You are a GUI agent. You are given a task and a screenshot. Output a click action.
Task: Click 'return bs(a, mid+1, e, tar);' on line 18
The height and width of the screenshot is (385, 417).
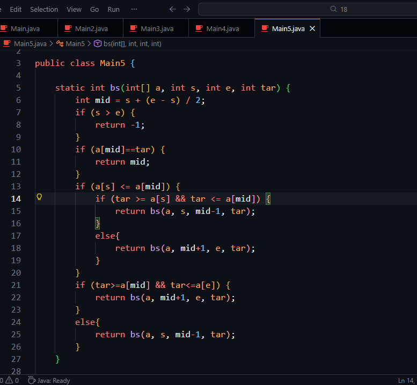coord(185,248)
